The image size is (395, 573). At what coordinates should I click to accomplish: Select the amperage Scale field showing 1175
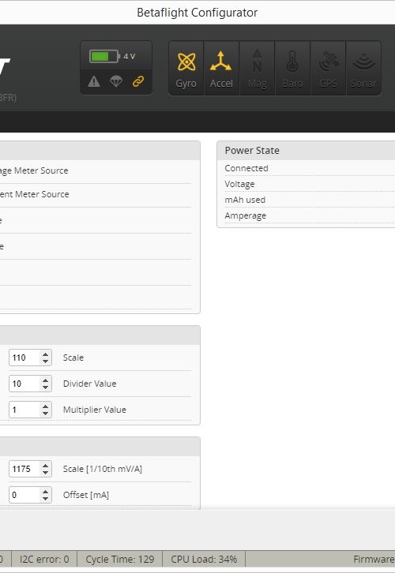click(x=24, y=469)
